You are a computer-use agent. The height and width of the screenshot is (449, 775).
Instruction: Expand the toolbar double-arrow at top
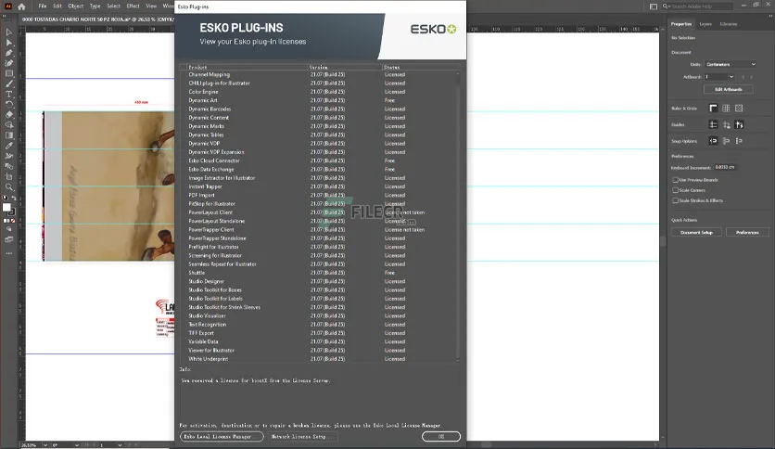pyautogui.click(x=5, y=17)
